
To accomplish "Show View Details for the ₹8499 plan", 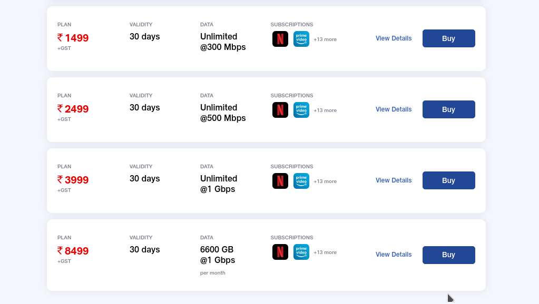I will click(x=394, y=255).
